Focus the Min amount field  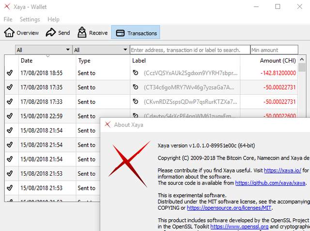click(x=274, y=49)
